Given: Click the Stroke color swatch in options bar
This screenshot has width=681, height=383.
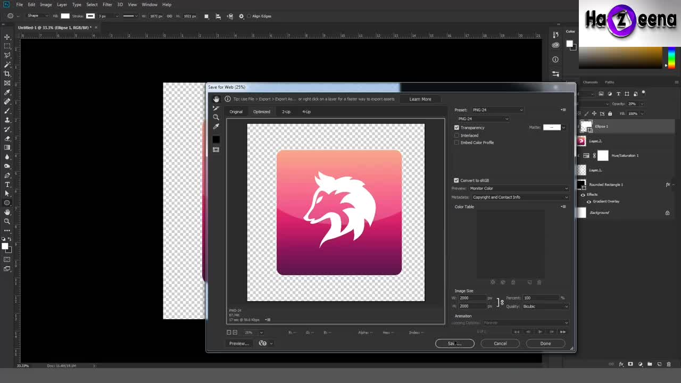Looking at the screenshot, I should [90, 16].
